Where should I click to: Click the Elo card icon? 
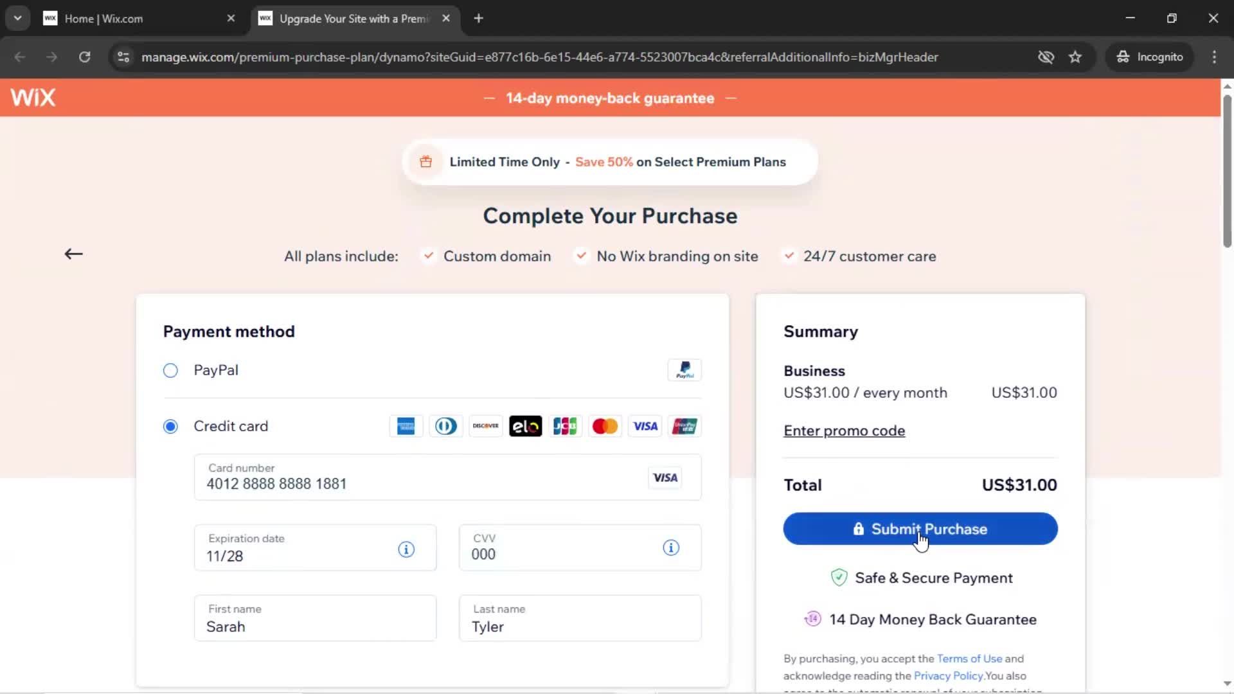525,426
